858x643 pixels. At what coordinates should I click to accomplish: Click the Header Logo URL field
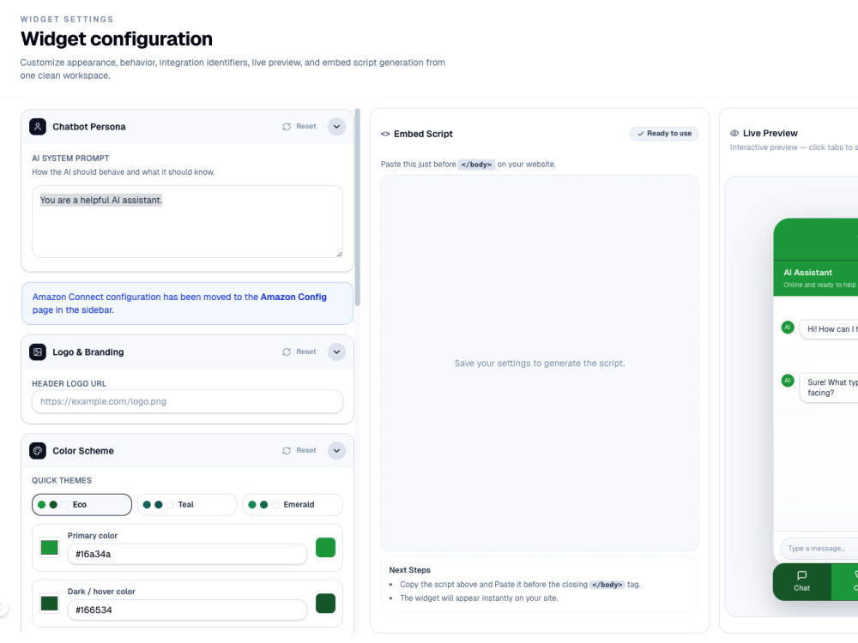187,401
